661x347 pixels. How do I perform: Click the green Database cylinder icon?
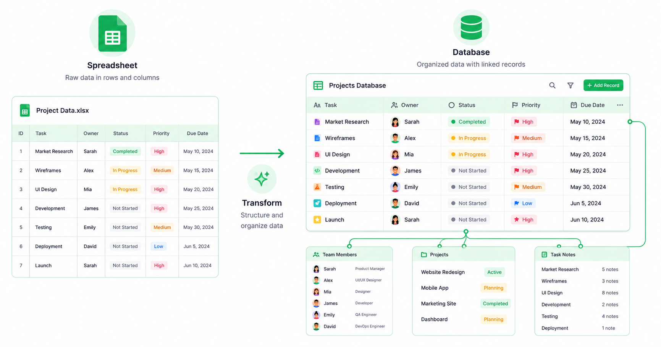[x=471, y=27]
